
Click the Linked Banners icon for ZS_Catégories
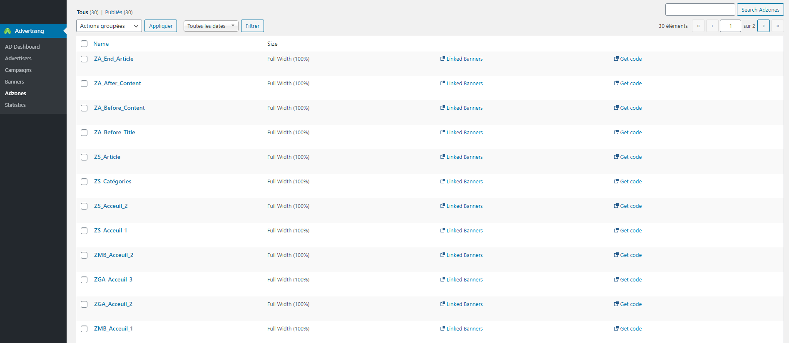point(443,181)
